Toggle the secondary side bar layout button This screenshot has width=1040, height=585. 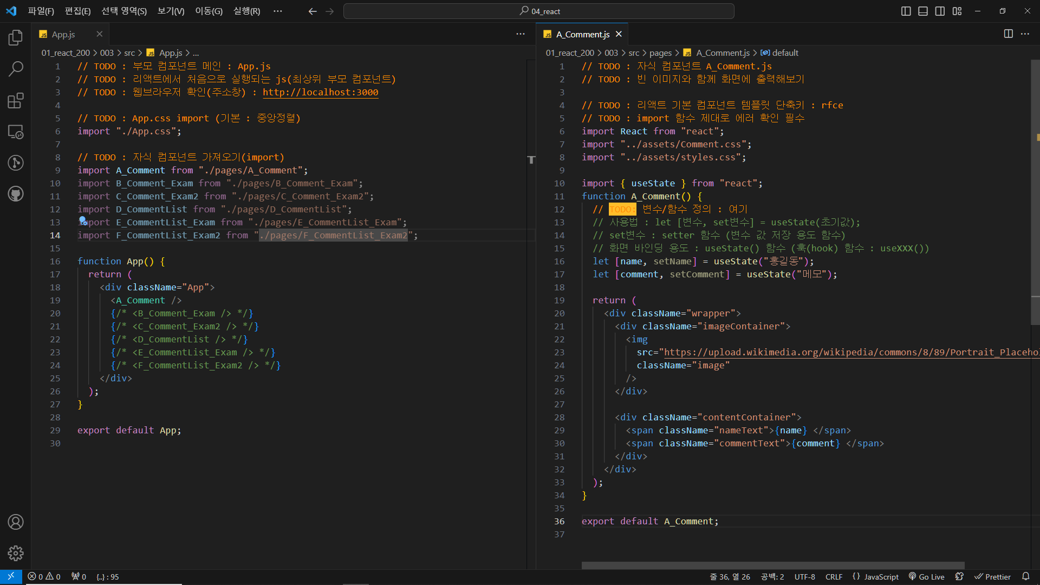[x=940, y=11]
